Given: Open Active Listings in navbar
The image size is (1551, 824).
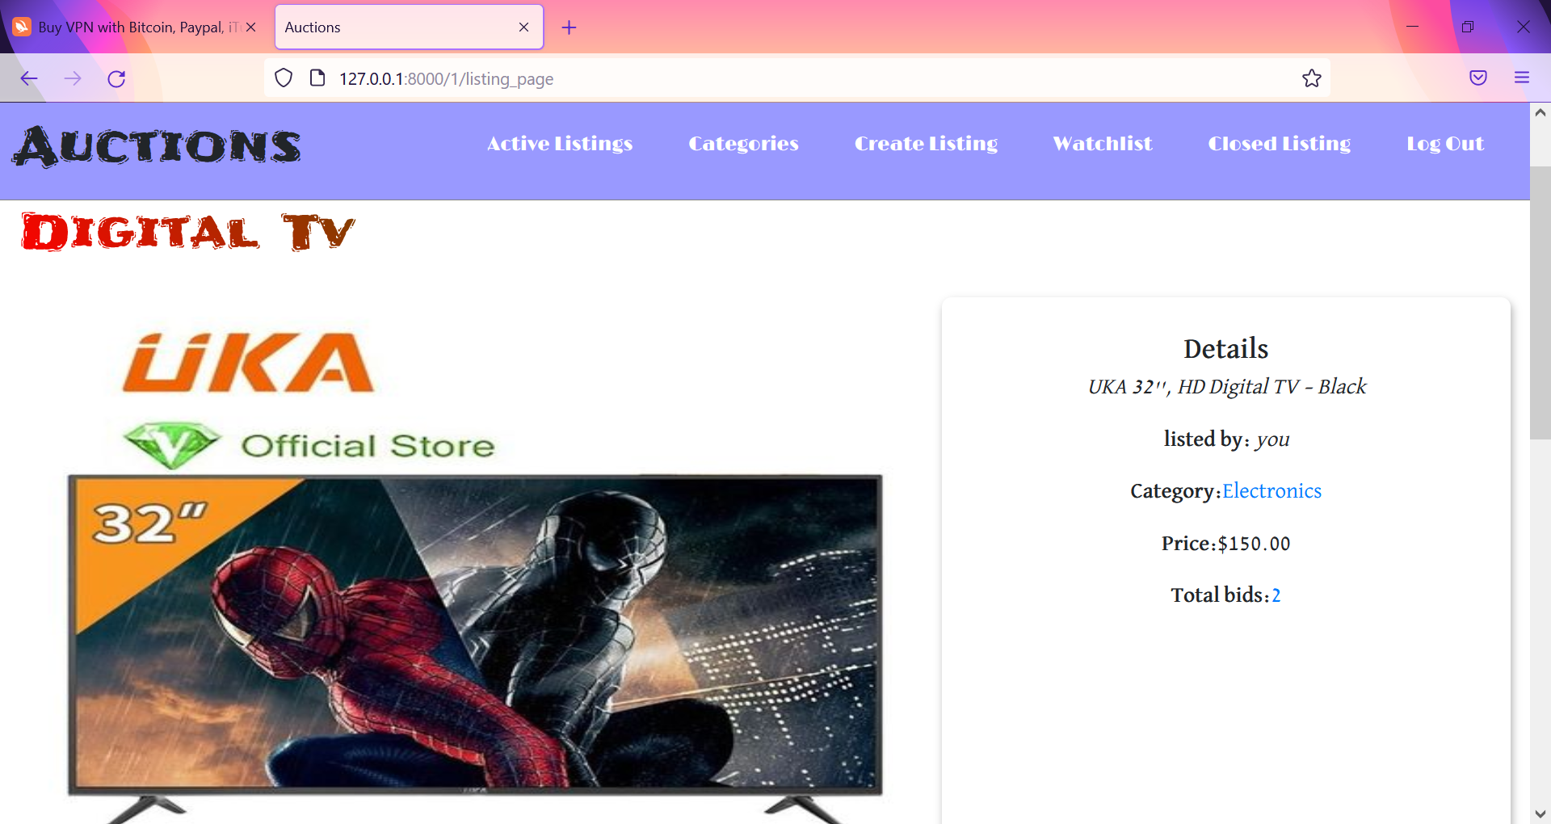Looking at the screenshot, I should (x=560, y=144).
